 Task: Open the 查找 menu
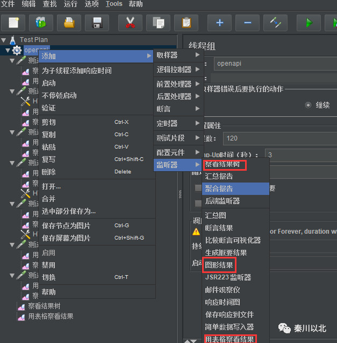coord(49,4)
